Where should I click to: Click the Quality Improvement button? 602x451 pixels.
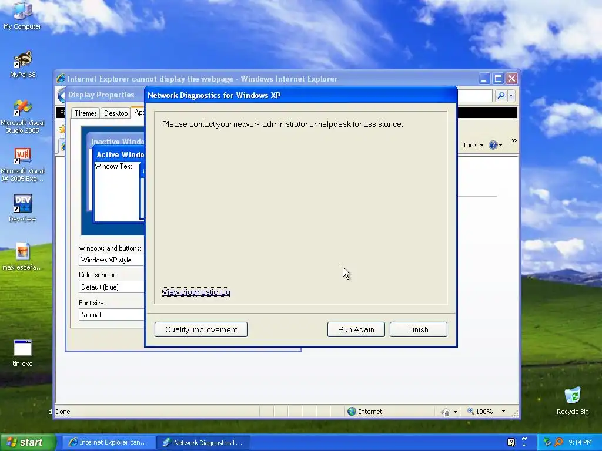pyautogui.click(x=201, y=329)
